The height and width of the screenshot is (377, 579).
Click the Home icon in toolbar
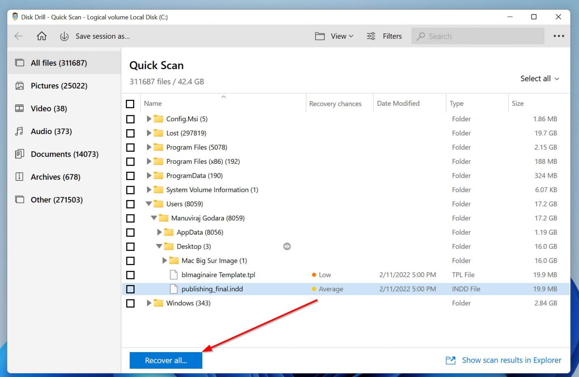tap(41, 36)
